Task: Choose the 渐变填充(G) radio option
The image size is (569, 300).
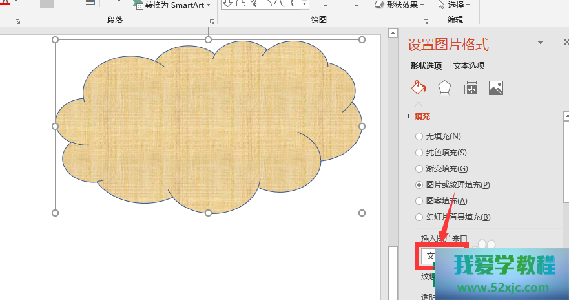Action: (419, 169)
